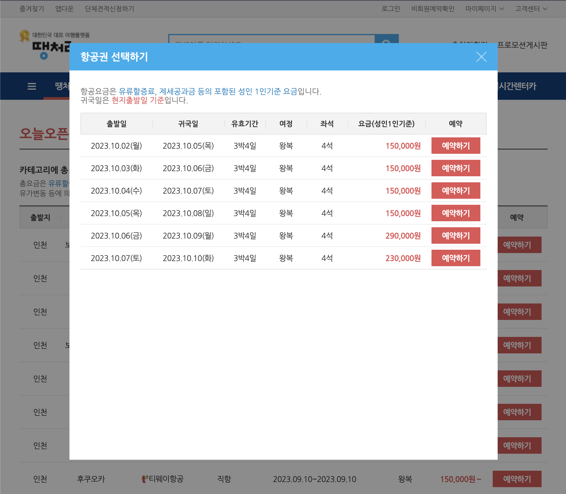566x494 pixels.
Task: Book the 2023.10.05(목) departure flight
Action: pyautogui.click(x=456, y=213)
